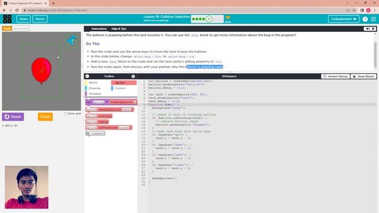This screenshot has width=379, height=213.
Task: Pick the sprite.debug block
Action: [97, 122]
